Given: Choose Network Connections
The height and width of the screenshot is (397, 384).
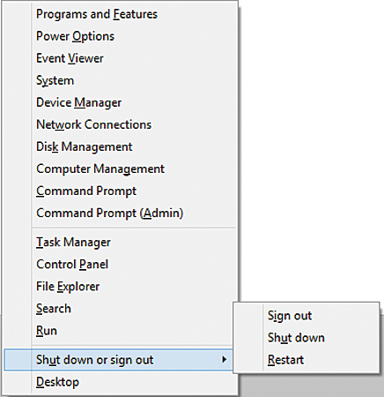Looking at the screenshot, I should click(x=93, y=124).
